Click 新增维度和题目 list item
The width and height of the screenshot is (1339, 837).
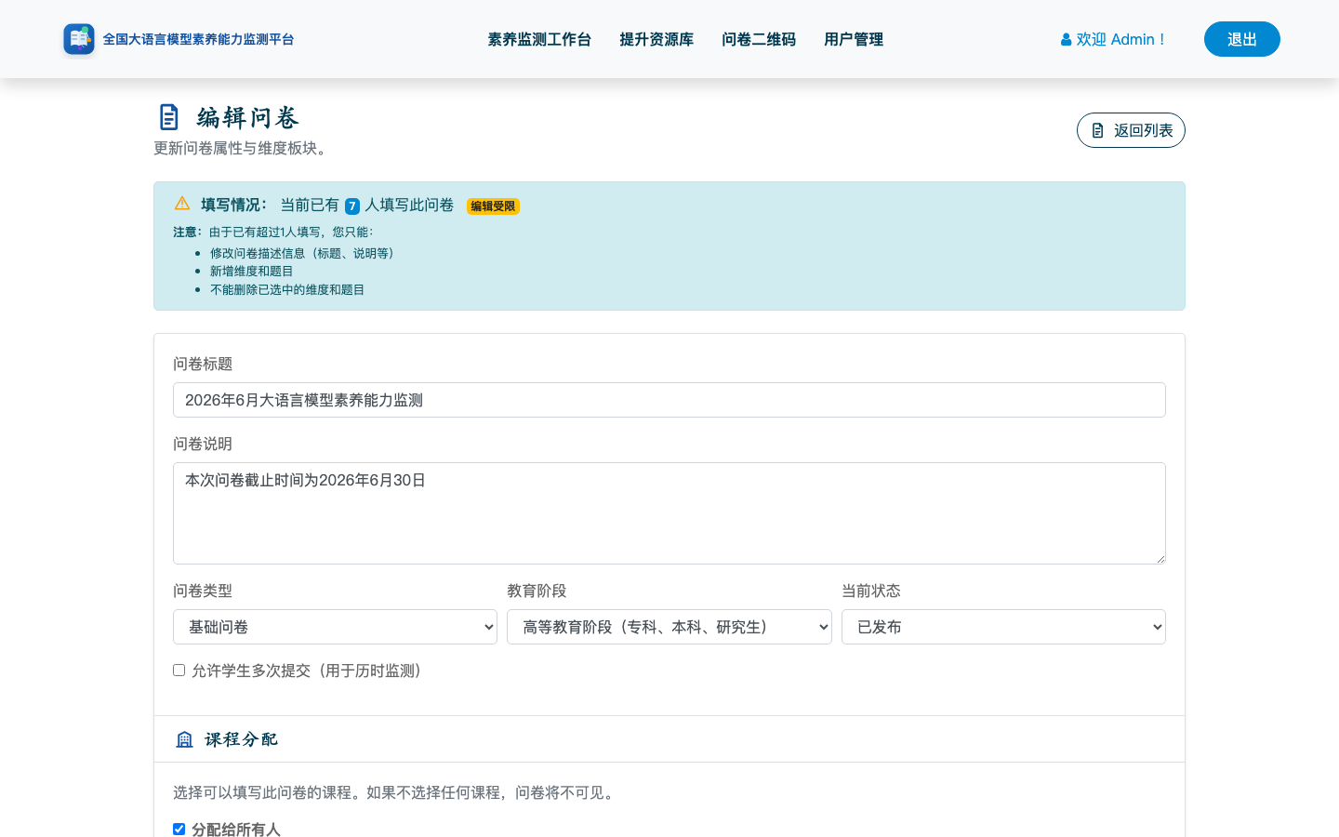point(251,271)
